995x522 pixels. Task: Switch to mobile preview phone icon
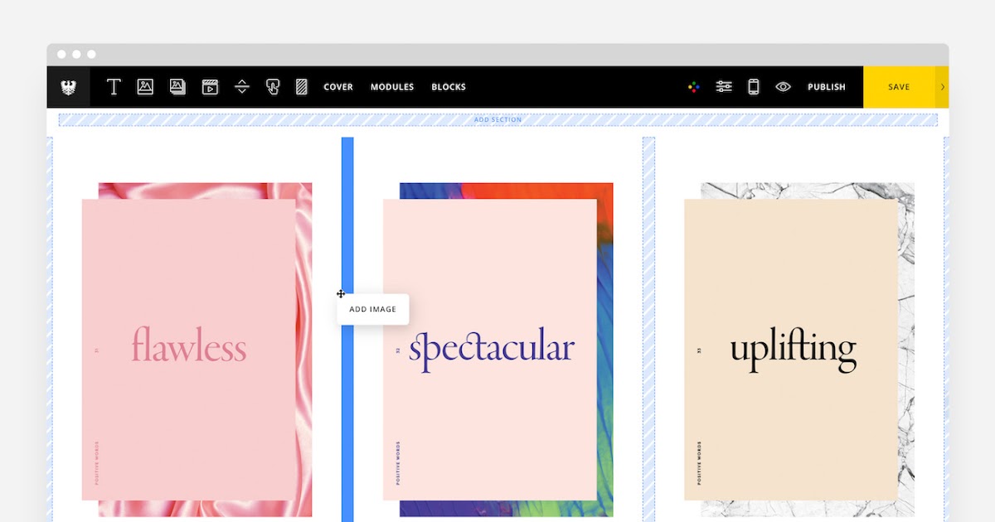click(754, 87)
